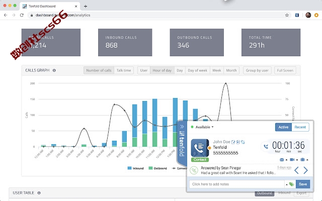Click the green tag icon near Save

pyautogui.click(x=291, y=184)
